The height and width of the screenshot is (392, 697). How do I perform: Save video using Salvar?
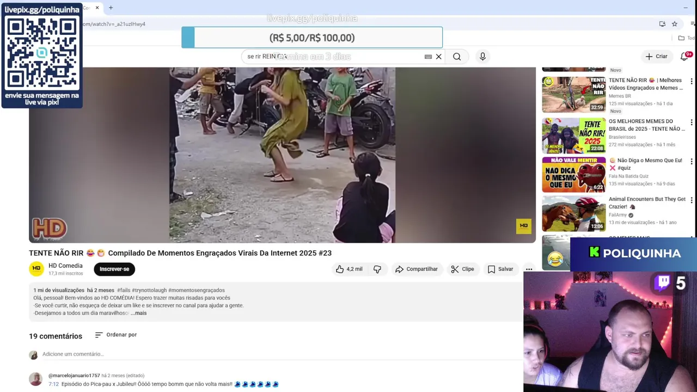(500, 269)
